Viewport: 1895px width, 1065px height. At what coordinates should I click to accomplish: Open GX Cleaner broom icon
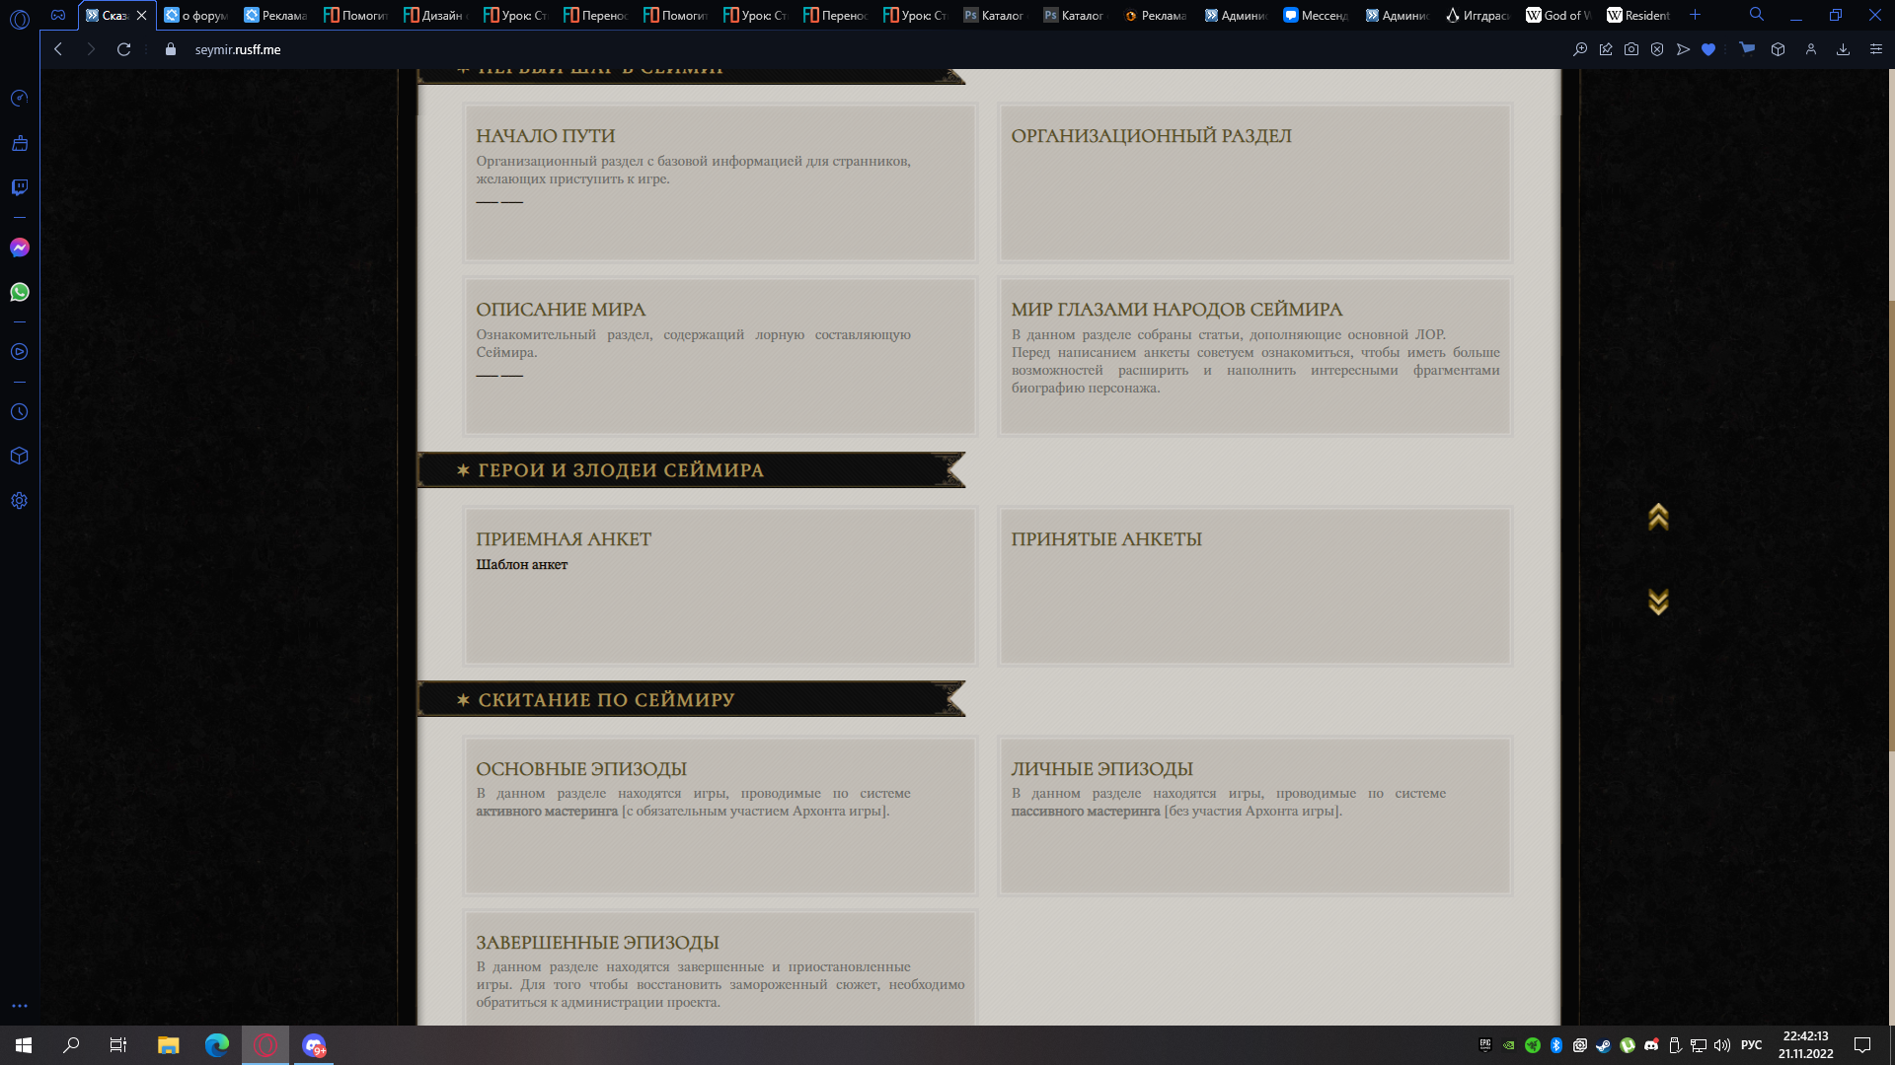[x=20, y=143]
